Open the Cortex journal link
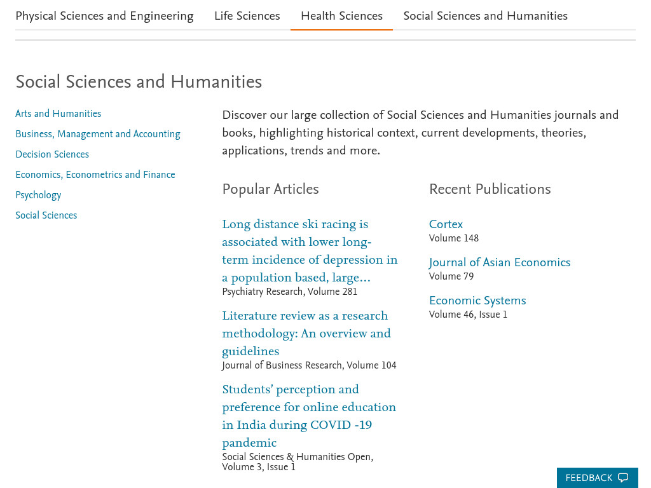The width and height of the screenshot is (651, 488). [x=446, y=224]
